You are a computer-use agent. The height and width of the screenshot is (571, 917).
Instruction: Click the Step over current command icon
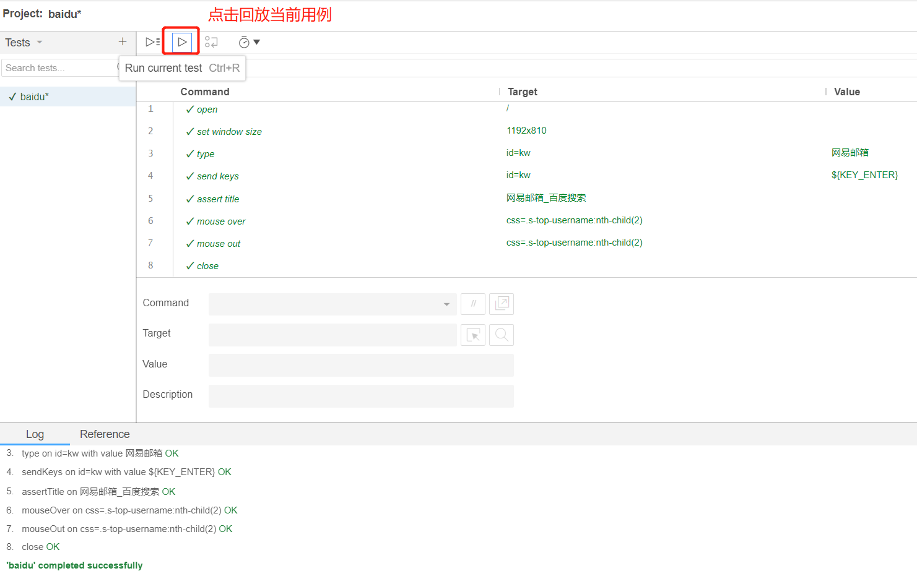click(x=211, y=41)
